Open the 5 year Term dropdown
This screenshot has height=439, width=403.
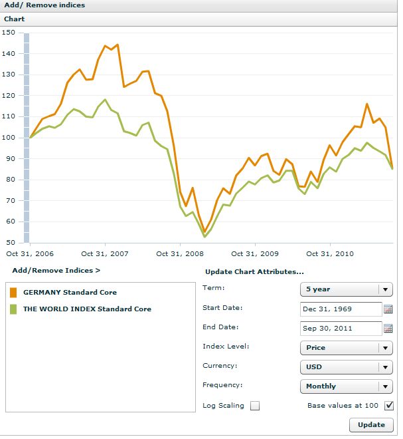pyautogui.click(x=347, y=289)
